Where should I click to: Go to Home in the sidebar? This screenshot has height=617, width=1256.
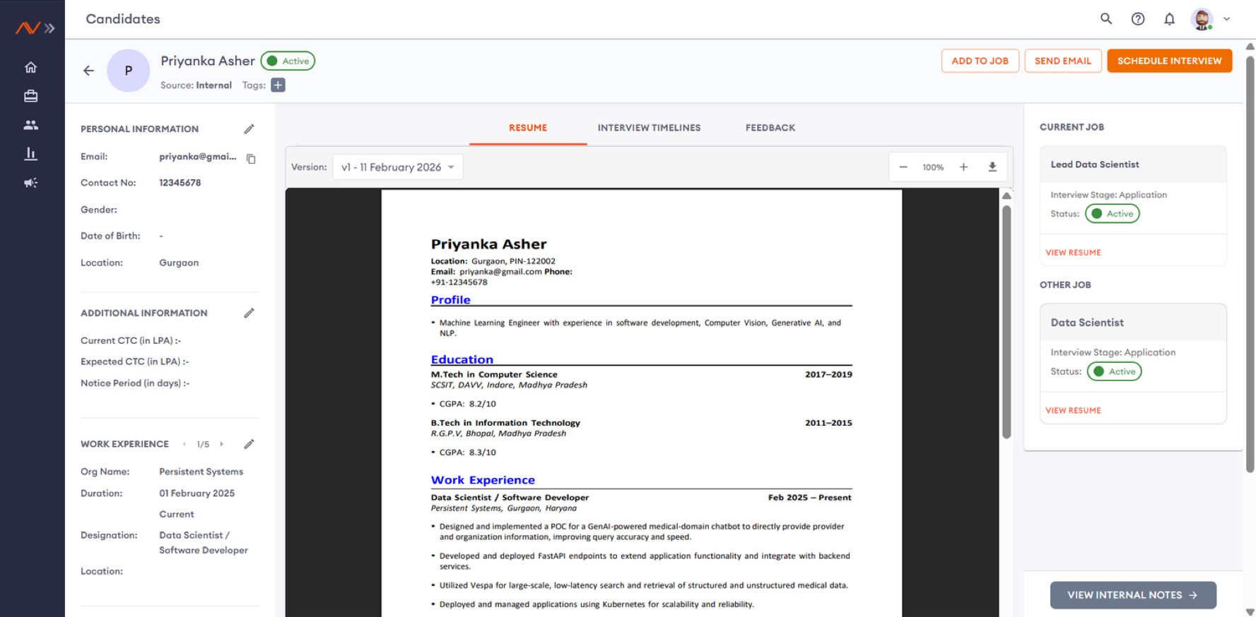(x=30, y=67)
